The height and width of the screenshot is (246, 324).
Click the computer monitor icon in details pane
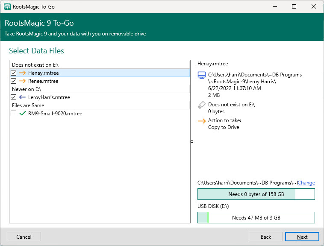pyautogui.click(x=202, y=75)
